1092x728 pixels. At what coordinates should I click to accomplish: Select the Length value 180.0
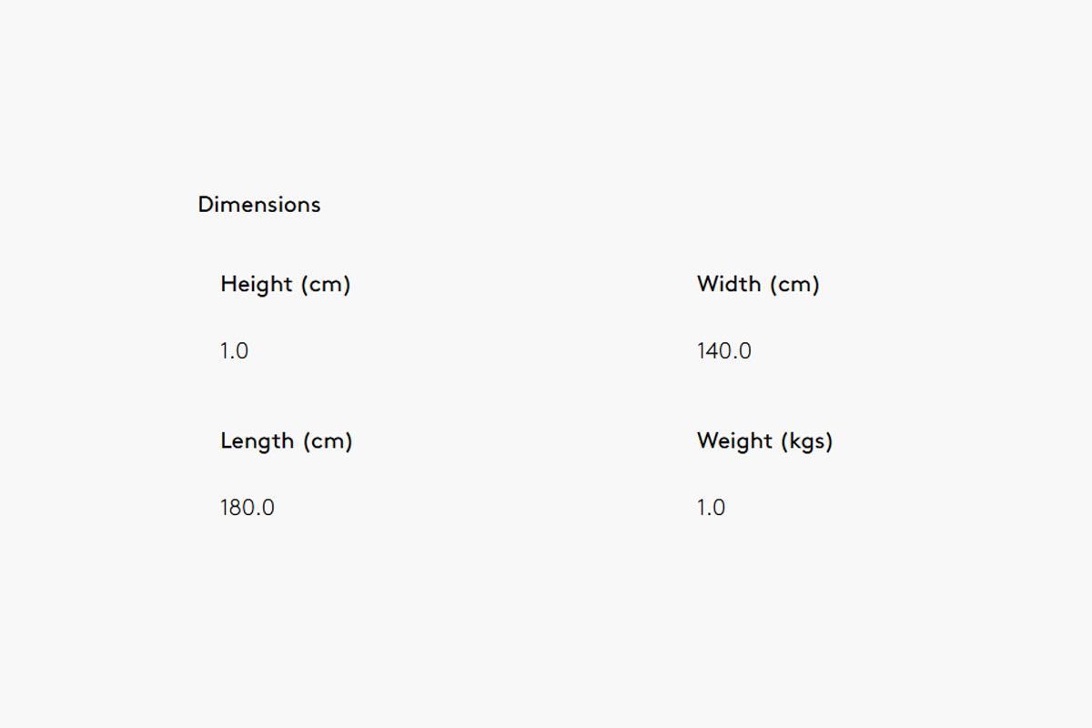pos(248,508)
